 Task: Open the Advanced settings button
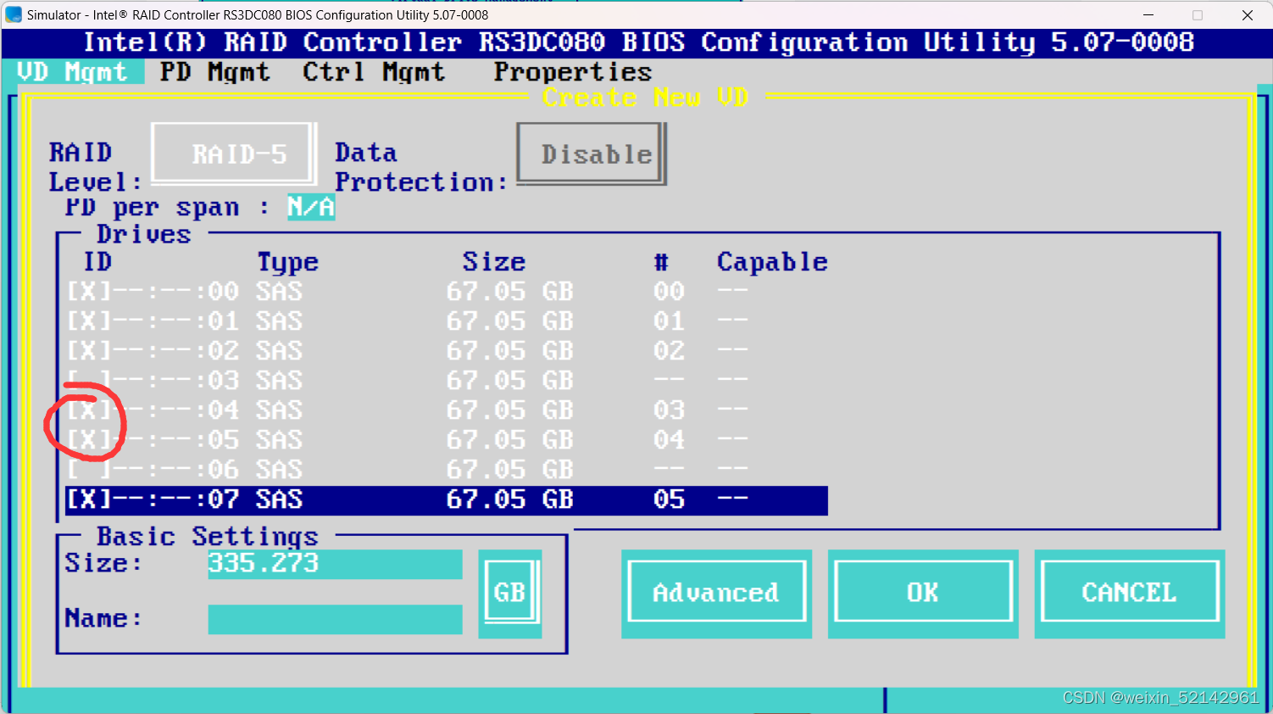click(716, 593)
